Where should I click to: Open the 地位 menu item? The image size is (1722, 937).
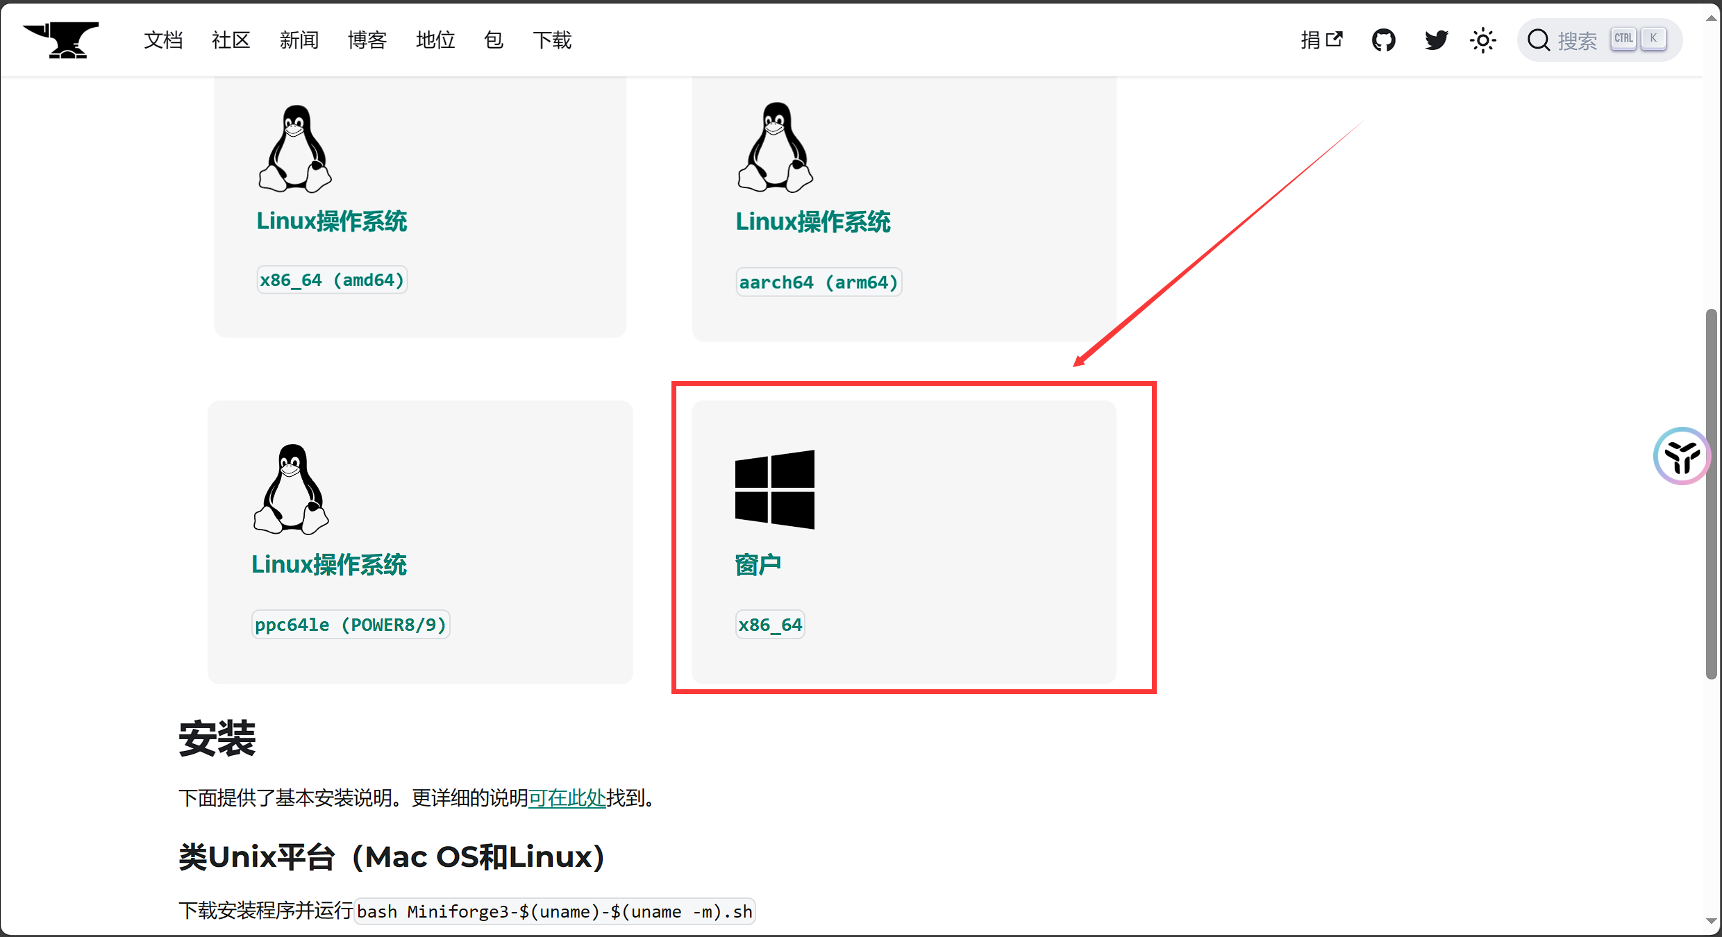[435, 40]
